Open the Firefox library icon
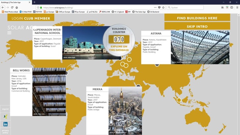This screenshot has height=135, width=240. (223, 7)
